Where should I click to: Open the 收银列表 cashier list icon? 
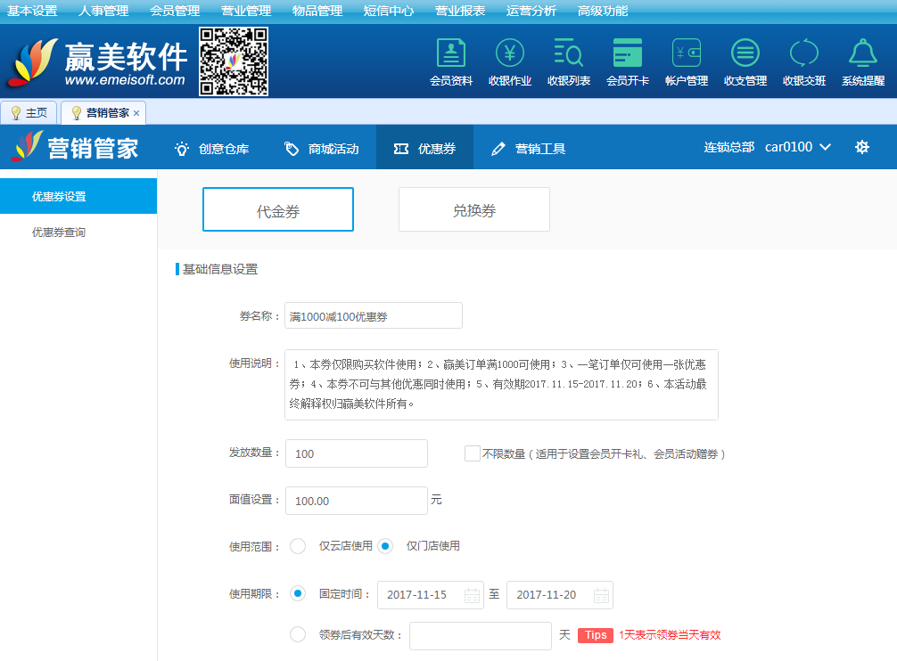[x=569, y=54]
